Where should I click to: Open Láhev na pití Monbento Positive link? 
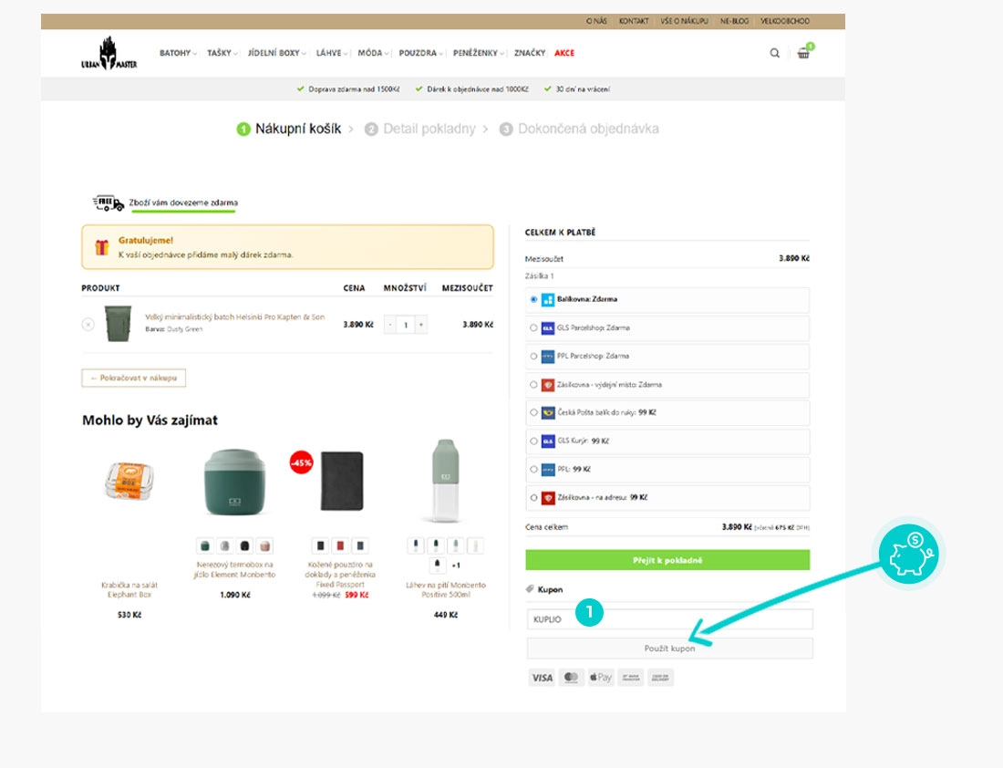coord(445,589)
